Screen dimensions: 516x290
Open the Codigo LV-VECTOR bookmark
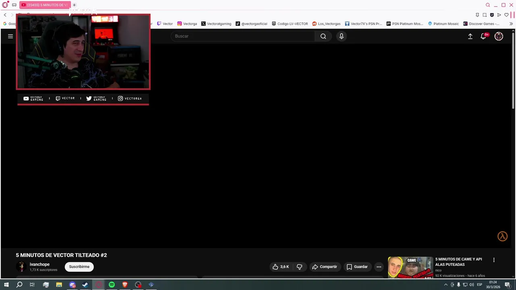(290, 24)
